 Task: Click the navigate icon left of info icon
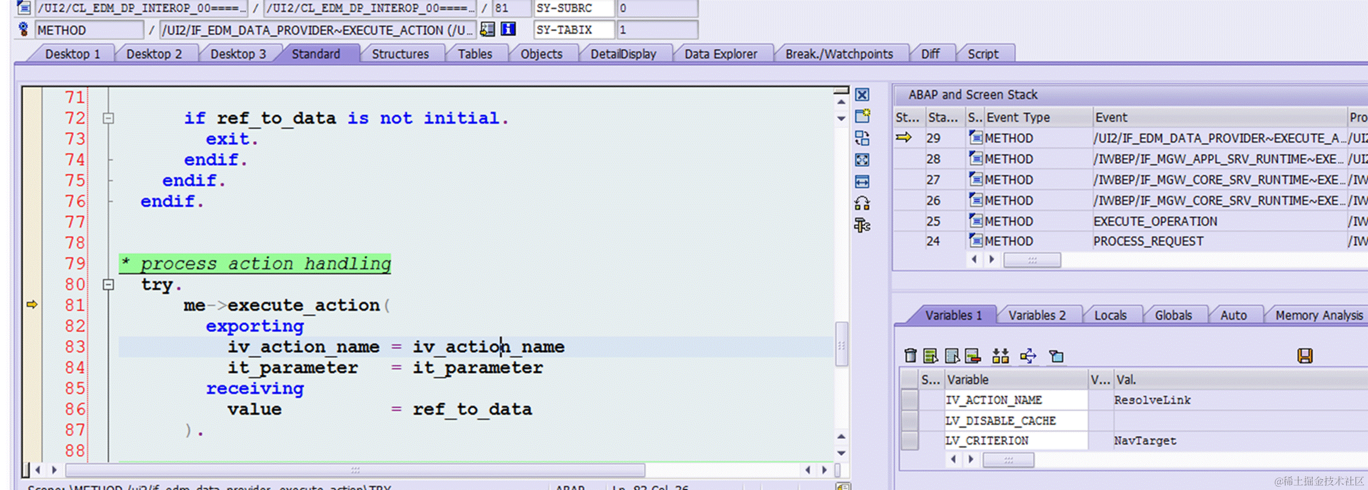[487, 29]
